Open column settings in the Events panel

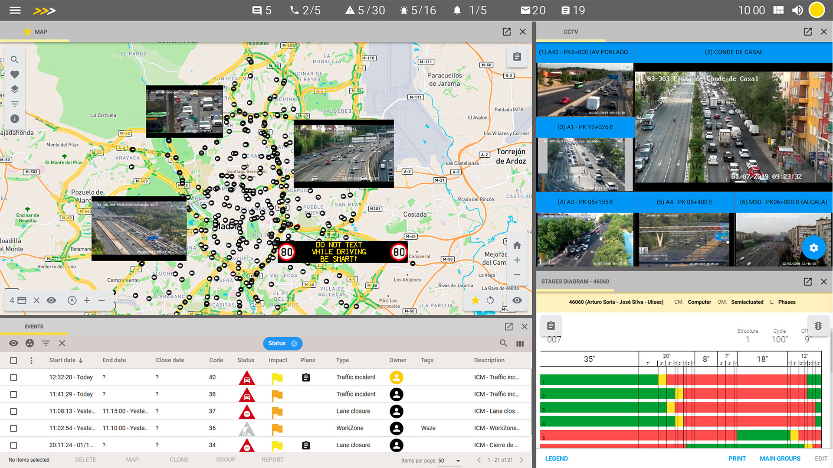(x=520, y=343)
